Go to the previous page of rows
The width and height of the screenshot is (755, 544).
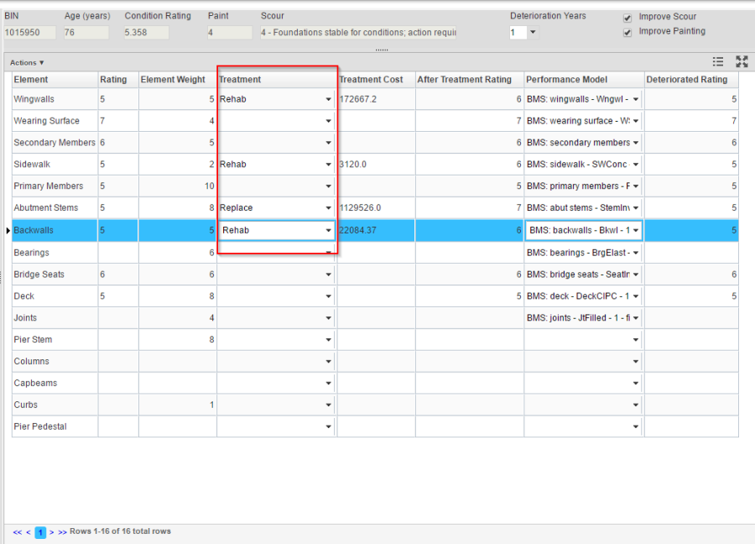28,531
